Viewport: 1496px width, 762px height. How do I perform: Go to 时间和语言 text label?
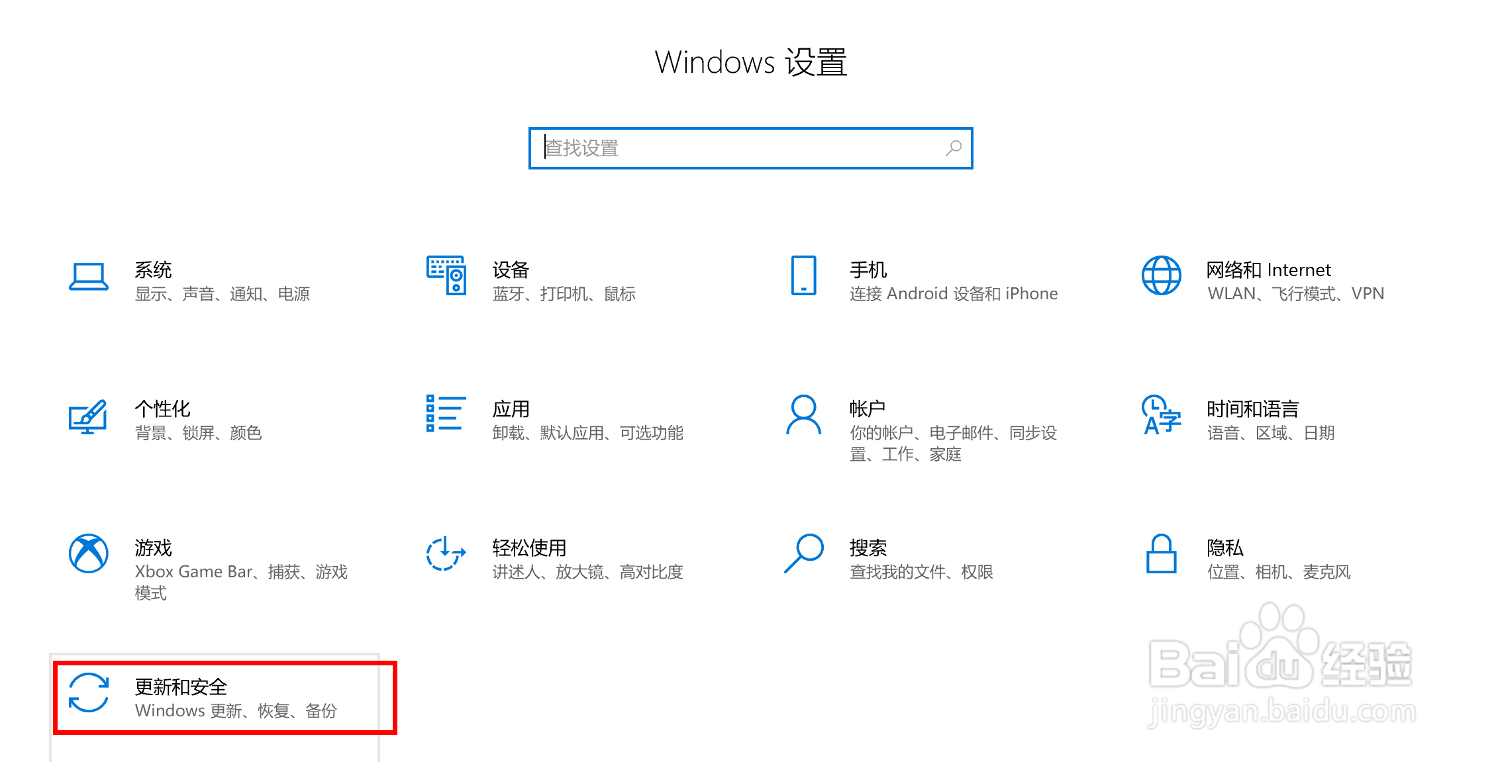1252,409
